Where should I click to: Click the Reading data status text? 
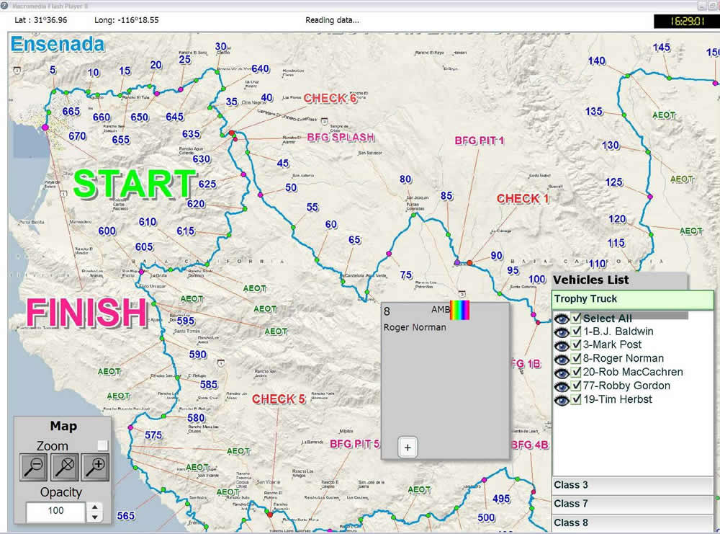(x=332, y=20)
